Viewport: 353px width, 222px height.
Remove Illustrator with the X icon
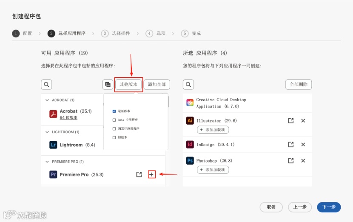(303, 121)
